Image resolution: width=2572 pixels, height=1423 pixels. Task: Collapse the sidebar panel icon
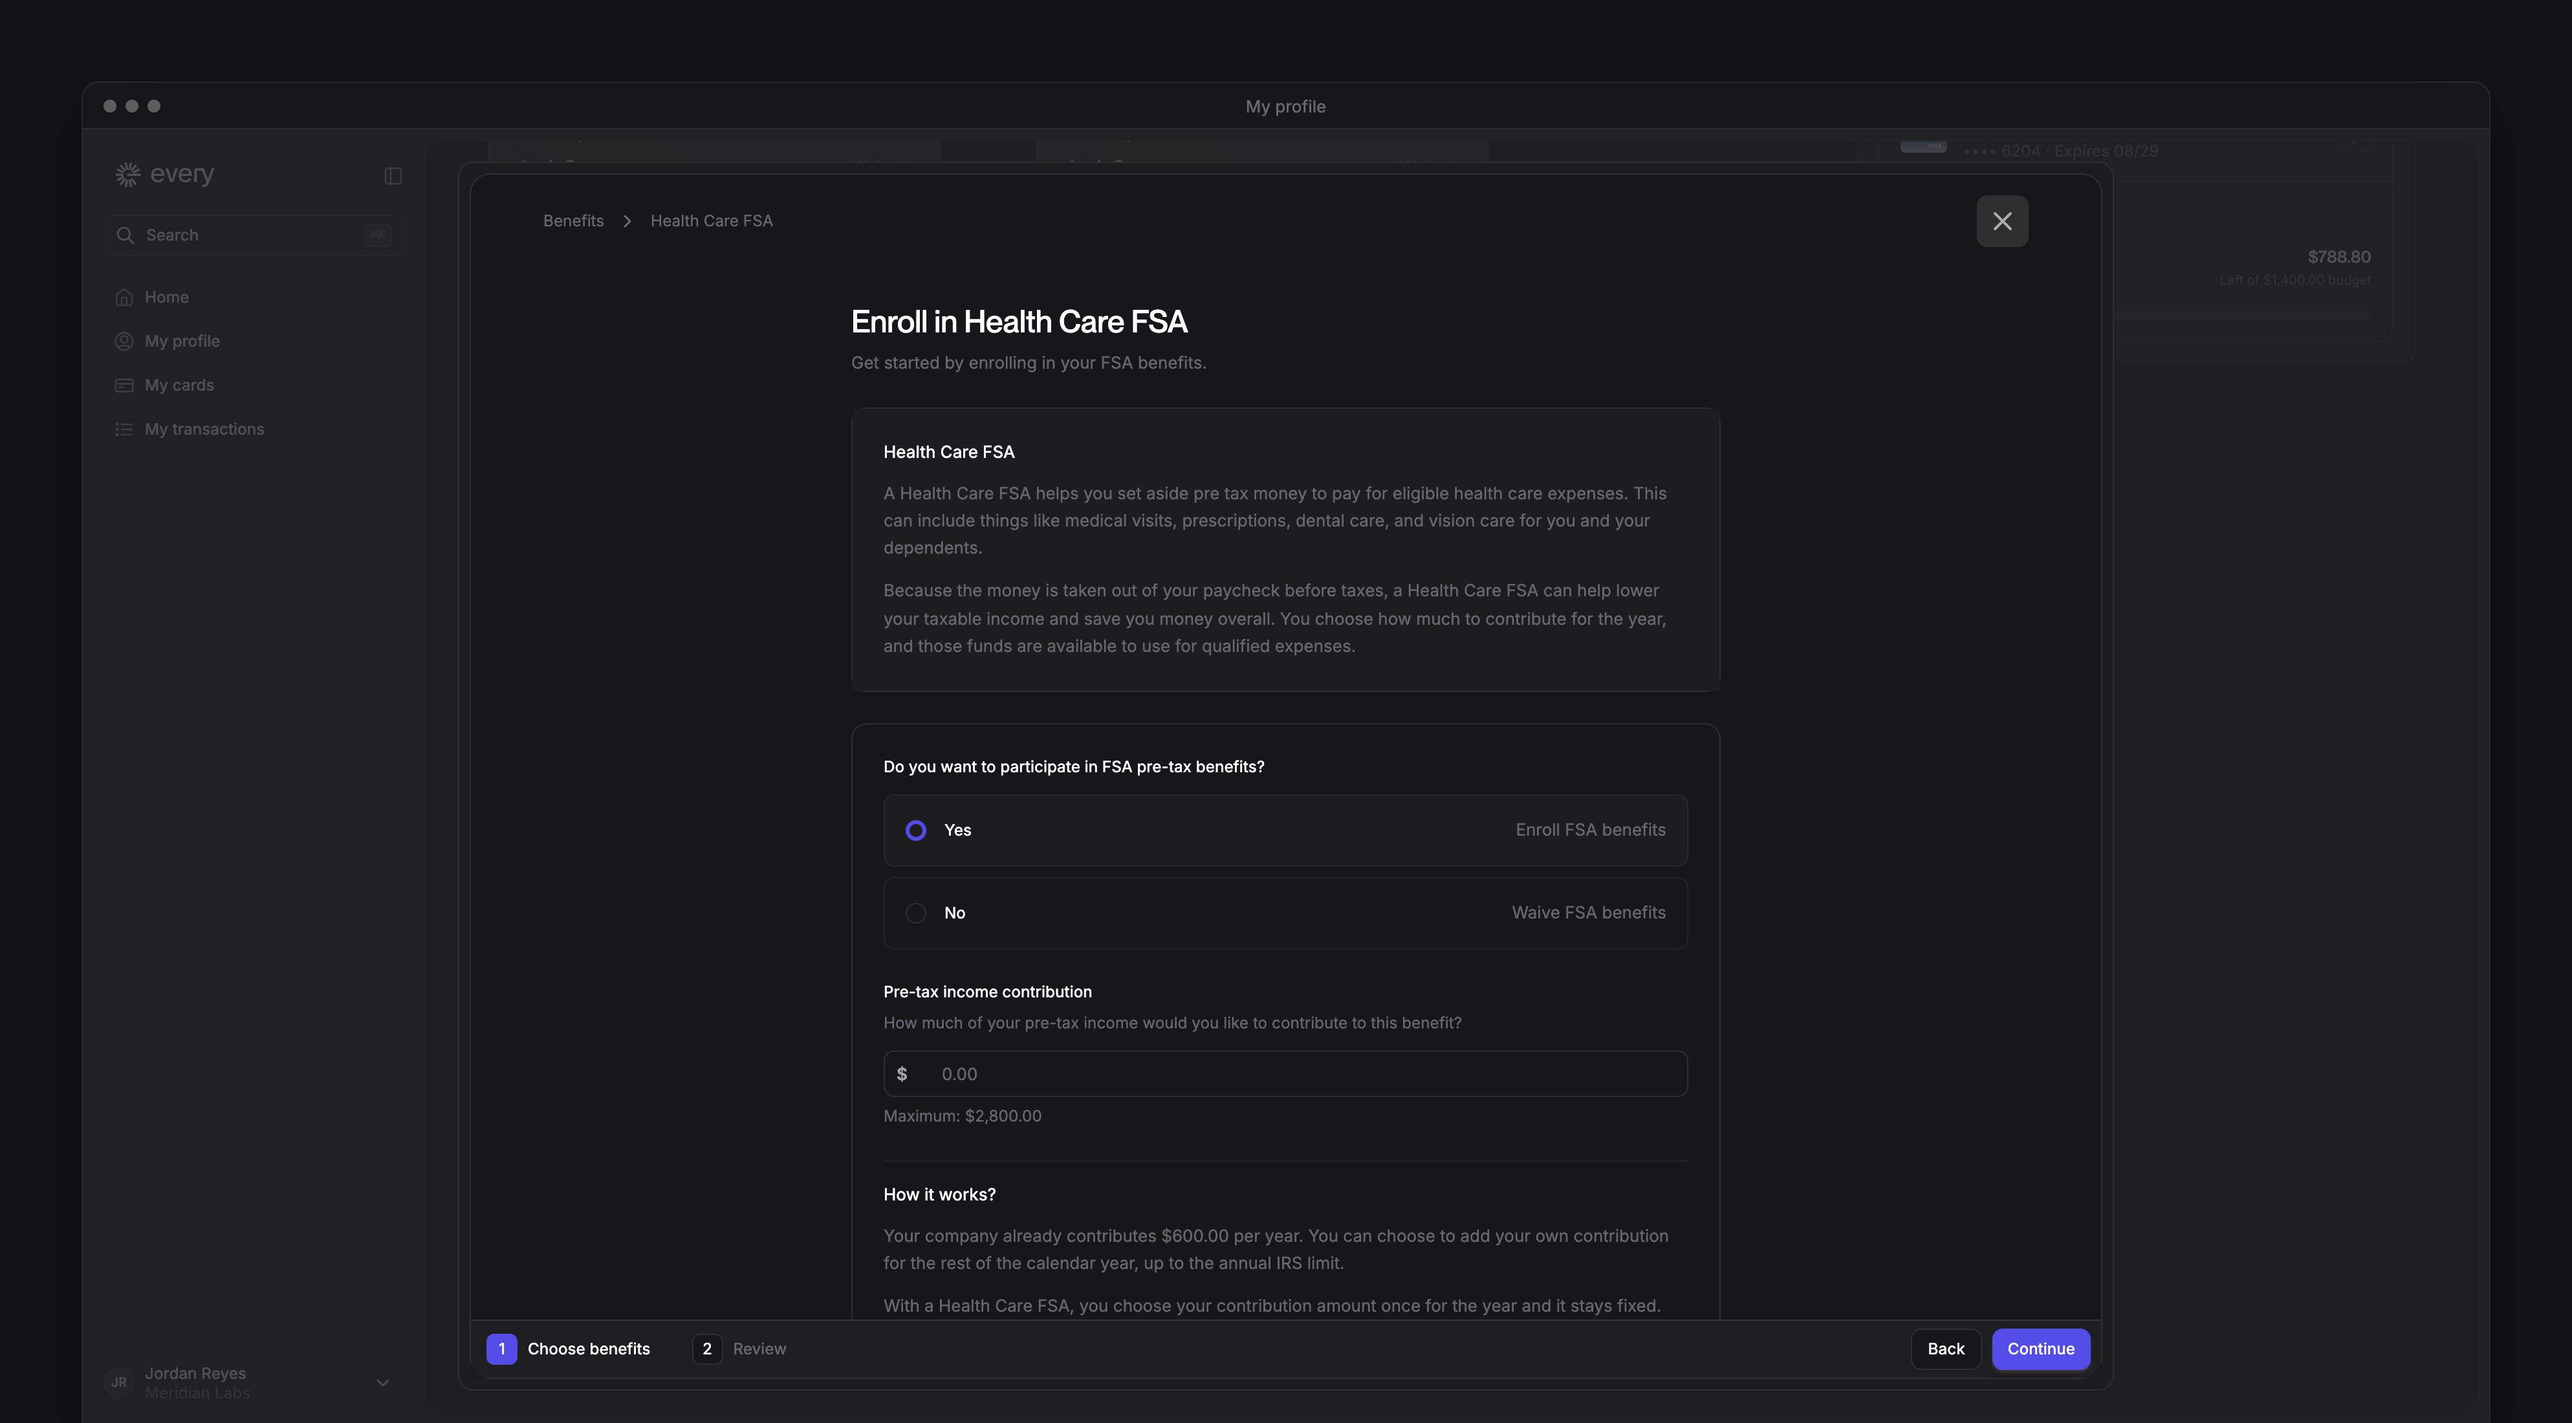click(x=393, y=176)
